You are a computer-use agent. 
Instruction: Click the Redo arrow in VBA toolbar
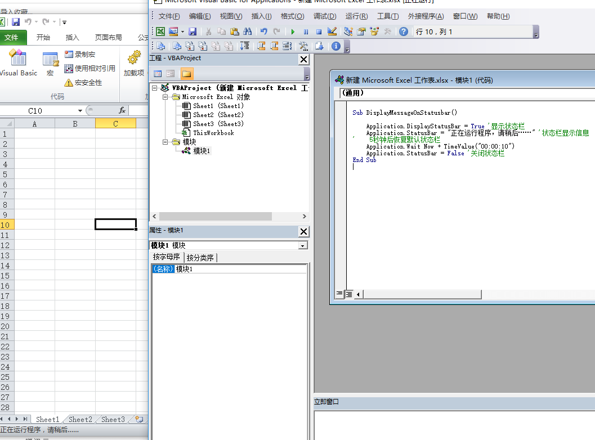pos(276,32)
